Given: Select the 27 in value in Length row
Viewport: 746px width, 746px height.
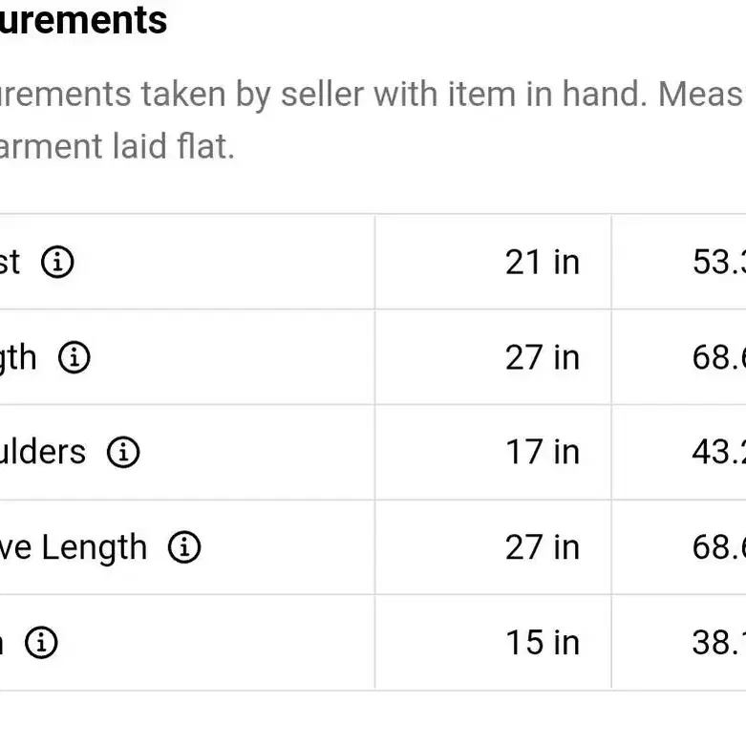Looking at the screenshot, I should pyautogui.click(x=543, y=357).
